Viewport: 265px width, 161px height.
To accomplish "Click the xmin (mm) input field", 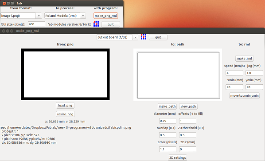I will click(234, 87).
